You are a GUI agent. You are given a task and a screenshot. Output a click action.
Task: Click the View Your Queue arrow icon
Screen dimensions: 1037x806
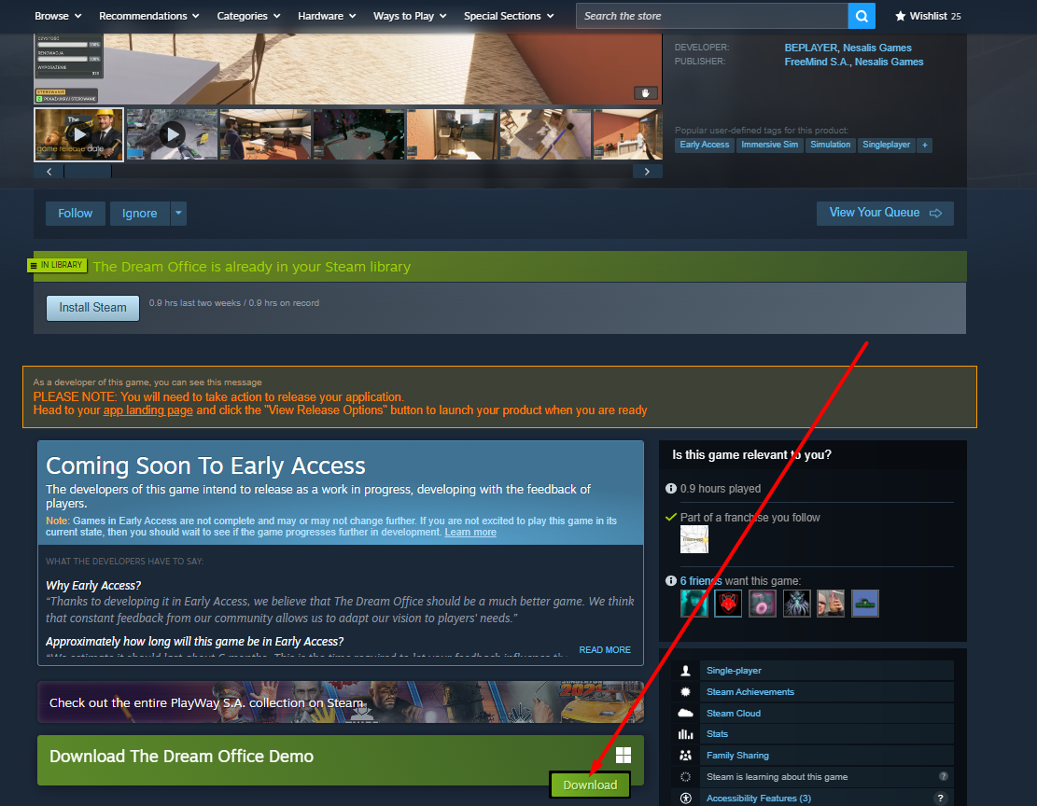pos(935,213)
